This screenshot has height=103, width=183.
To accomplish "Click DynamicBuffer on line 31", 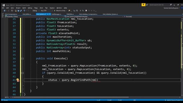I will [56, 41].
